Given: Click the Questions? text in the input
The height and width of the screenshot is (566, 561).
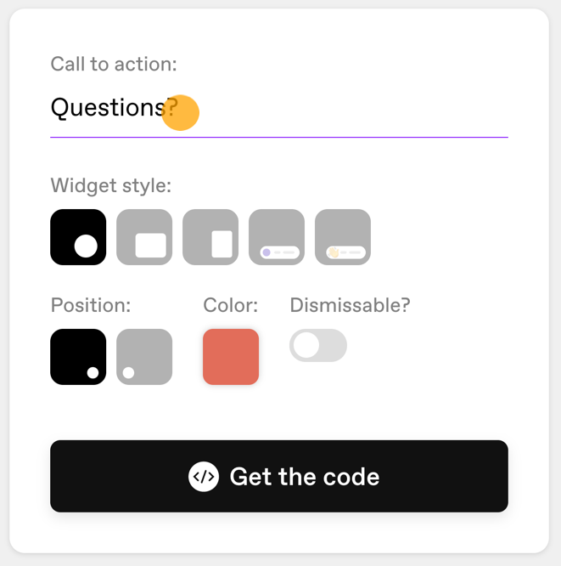Looking at the screenshot, I should pos(115,108).
